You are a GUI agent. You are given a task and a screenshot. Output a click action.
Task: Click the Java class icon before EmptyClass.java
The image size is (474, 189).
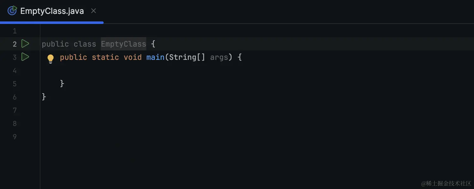point(12,10)
